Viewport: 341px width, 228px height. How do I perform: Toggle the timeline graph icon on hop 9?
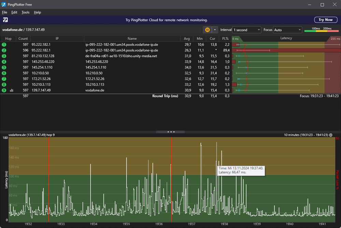click(x=12, y=90)
